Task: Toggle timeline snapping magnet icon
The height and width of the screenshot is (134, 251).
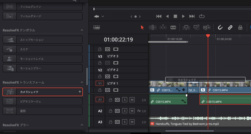Action: click(x=220, y=27)
